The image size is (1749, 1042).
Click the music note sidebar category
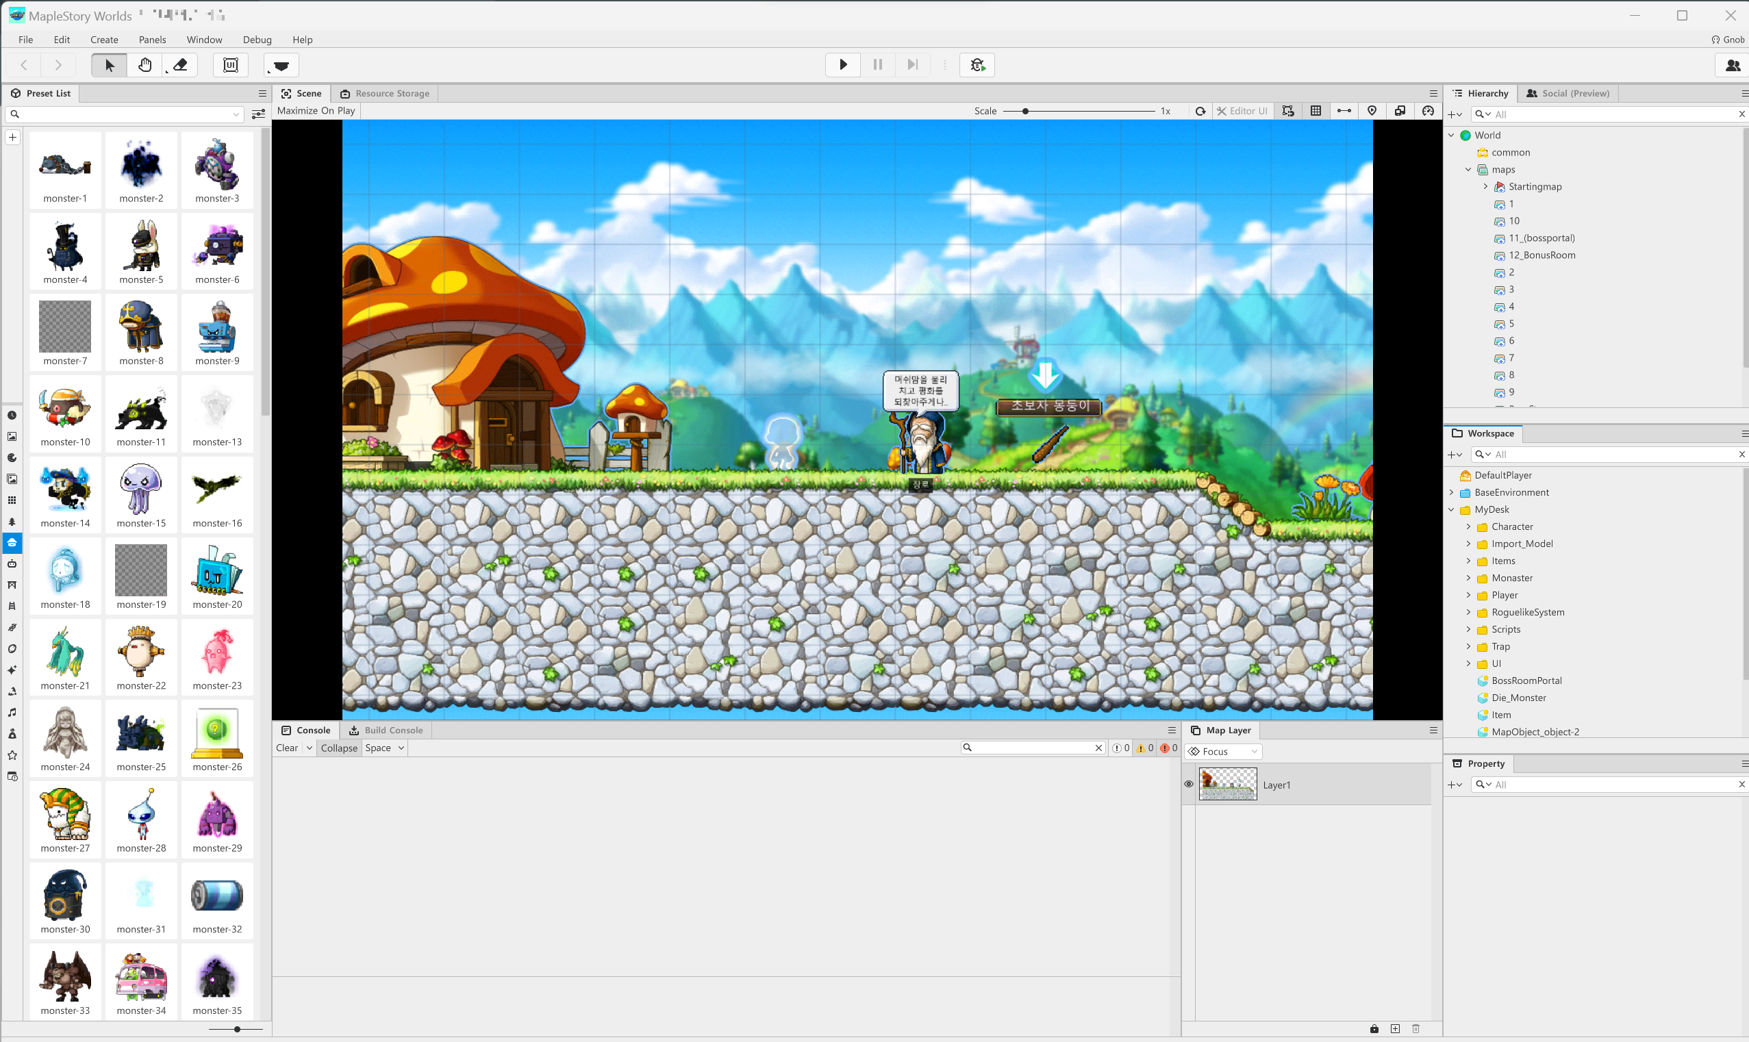point(12,712)
